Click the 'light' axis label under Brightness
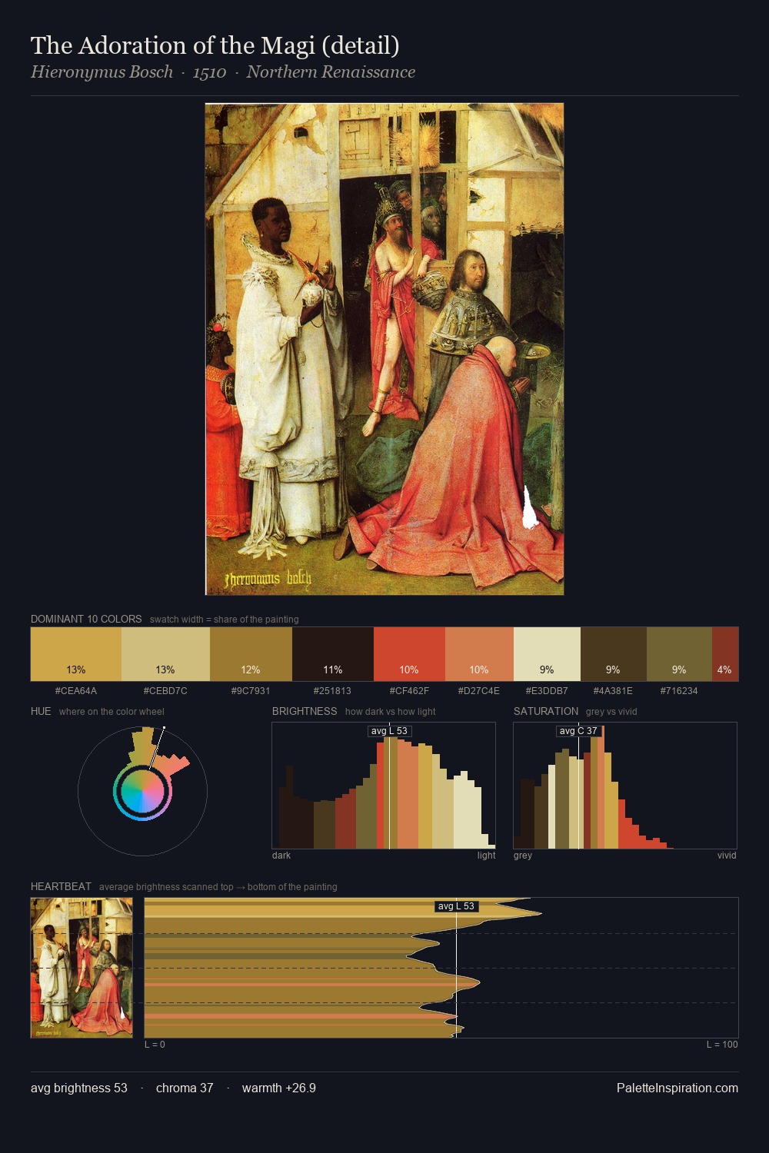Viewport: 769px width, 1153px height. point(486,856)
